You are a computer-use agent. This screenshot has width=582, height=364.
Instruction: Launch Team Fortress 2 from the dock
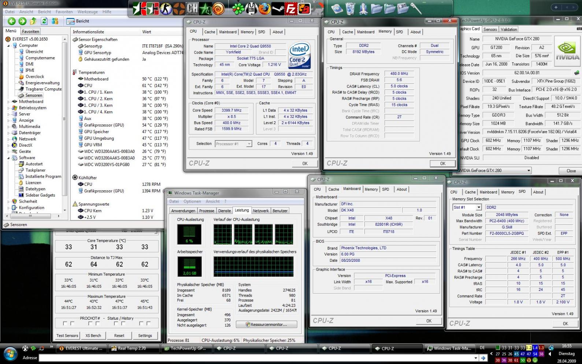tap(178, 8)
